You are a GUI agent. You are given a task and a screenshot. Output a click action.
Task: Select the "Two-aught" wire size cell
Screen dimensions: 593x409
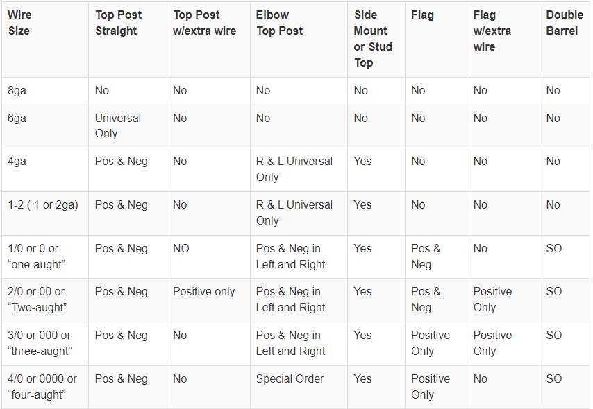point(36,299)
